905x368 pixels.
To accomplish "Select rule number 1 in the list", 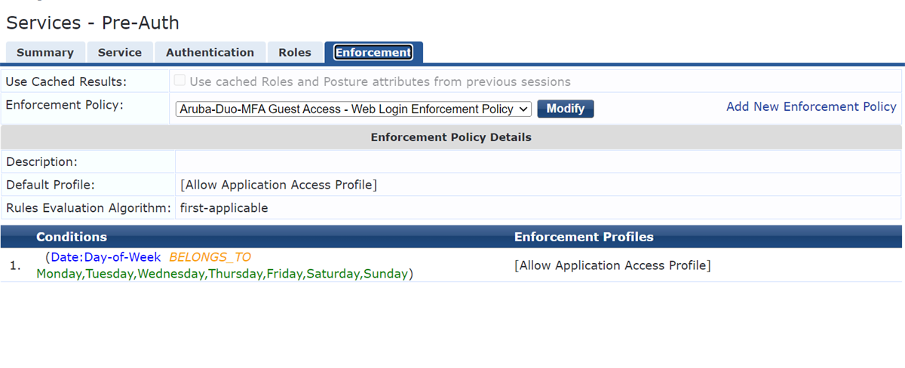I will 15,266.
